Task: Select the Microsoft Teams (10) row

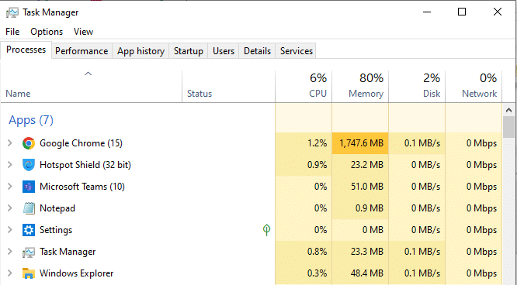Action: [252, 187]
